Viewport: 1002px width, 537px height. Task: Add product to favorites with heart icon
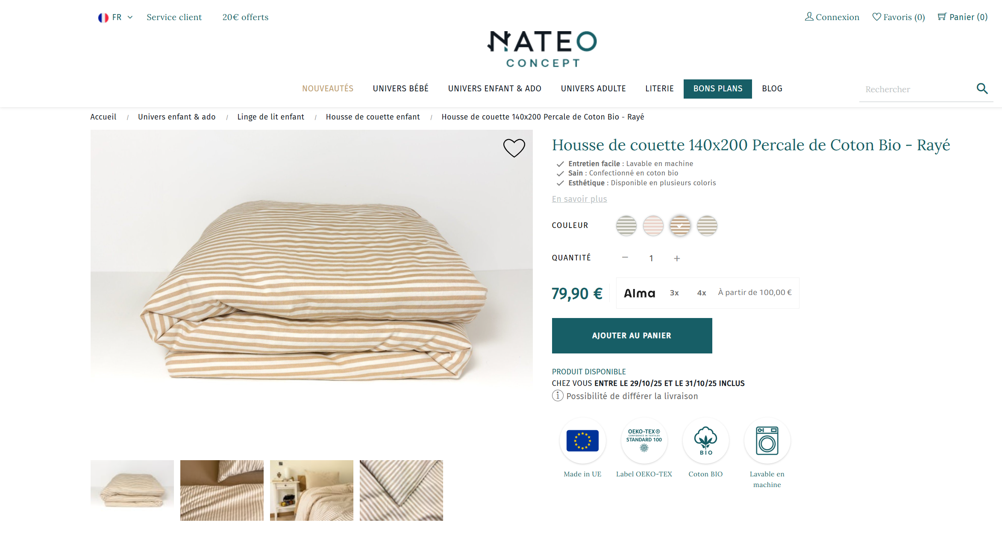[x=514, y=148]
